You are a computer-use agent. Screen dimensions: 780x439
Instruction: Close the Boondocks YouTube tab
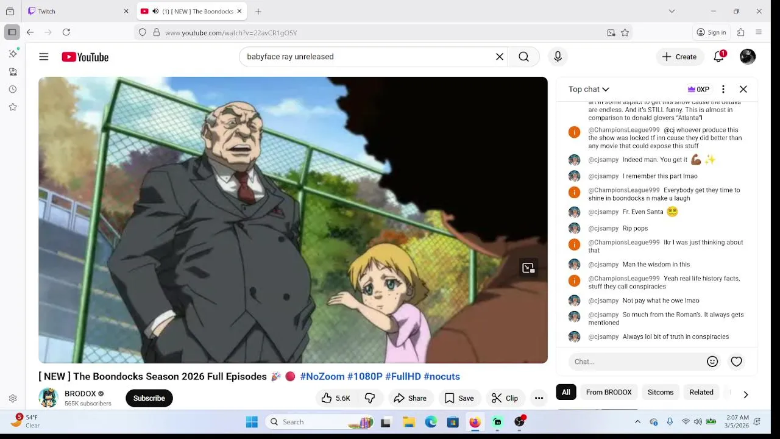(x=239, y=11)
